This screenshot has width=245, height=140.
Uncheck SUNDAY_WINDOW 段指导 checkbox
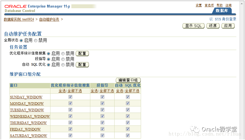[x=102, y=97]
